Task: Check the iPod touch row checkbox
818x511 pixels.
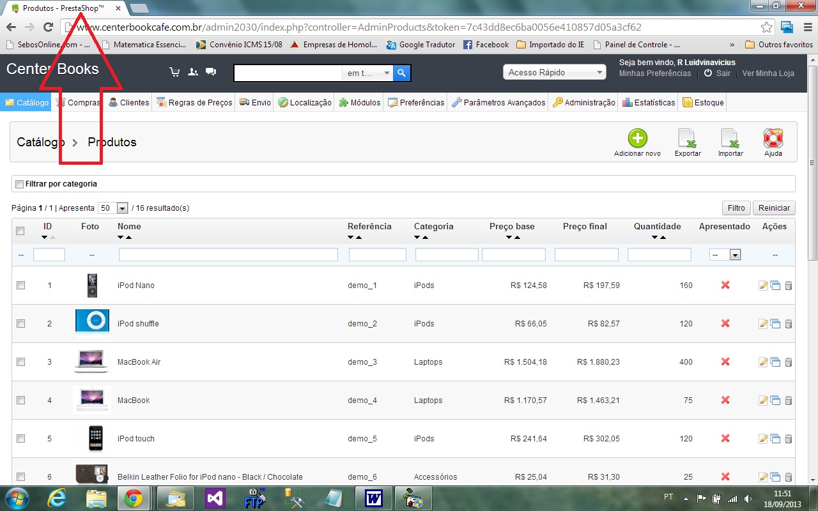Action: tap(20, 439)
